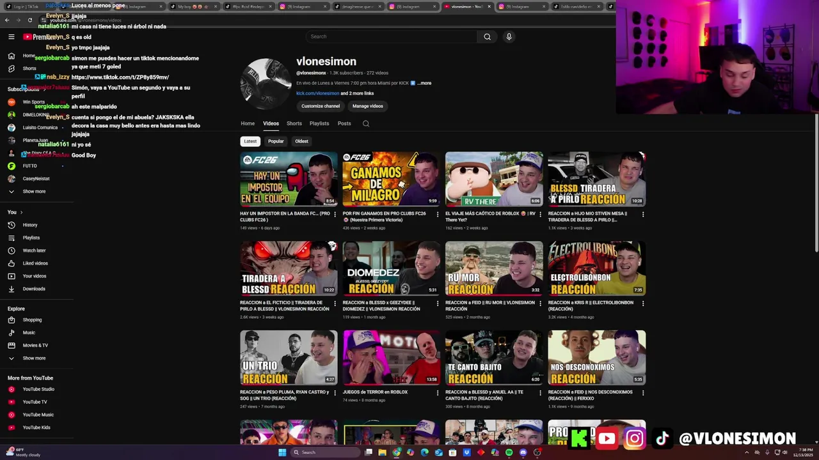Open options menu for ELECTROLIBONBON video
Screen dimensions: 819x460
click(x=643, y=303)
